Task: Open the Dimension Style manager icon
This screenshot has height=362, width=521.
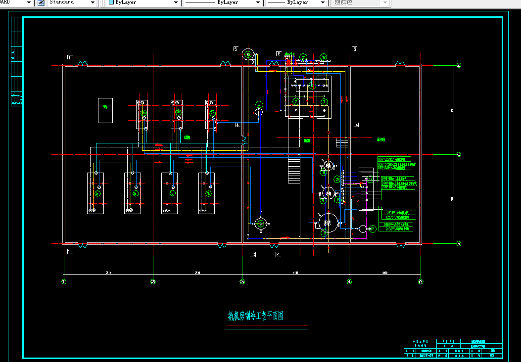Action: (x=41, y=2)
